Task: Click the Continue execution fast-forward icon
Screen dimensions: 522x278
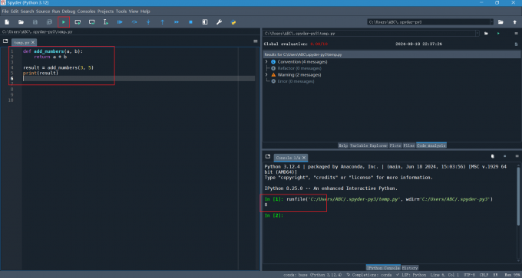Action: click(177, 22)
